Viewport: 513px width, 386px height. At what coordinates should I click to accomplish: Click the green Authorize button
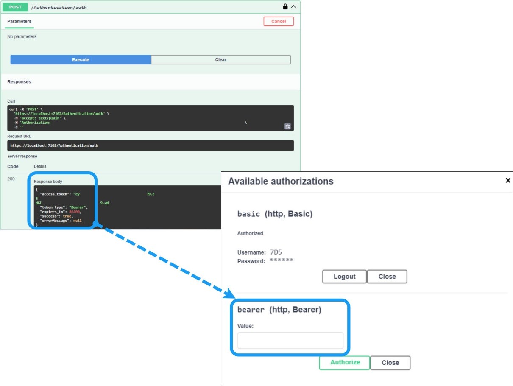click(345, 362)
